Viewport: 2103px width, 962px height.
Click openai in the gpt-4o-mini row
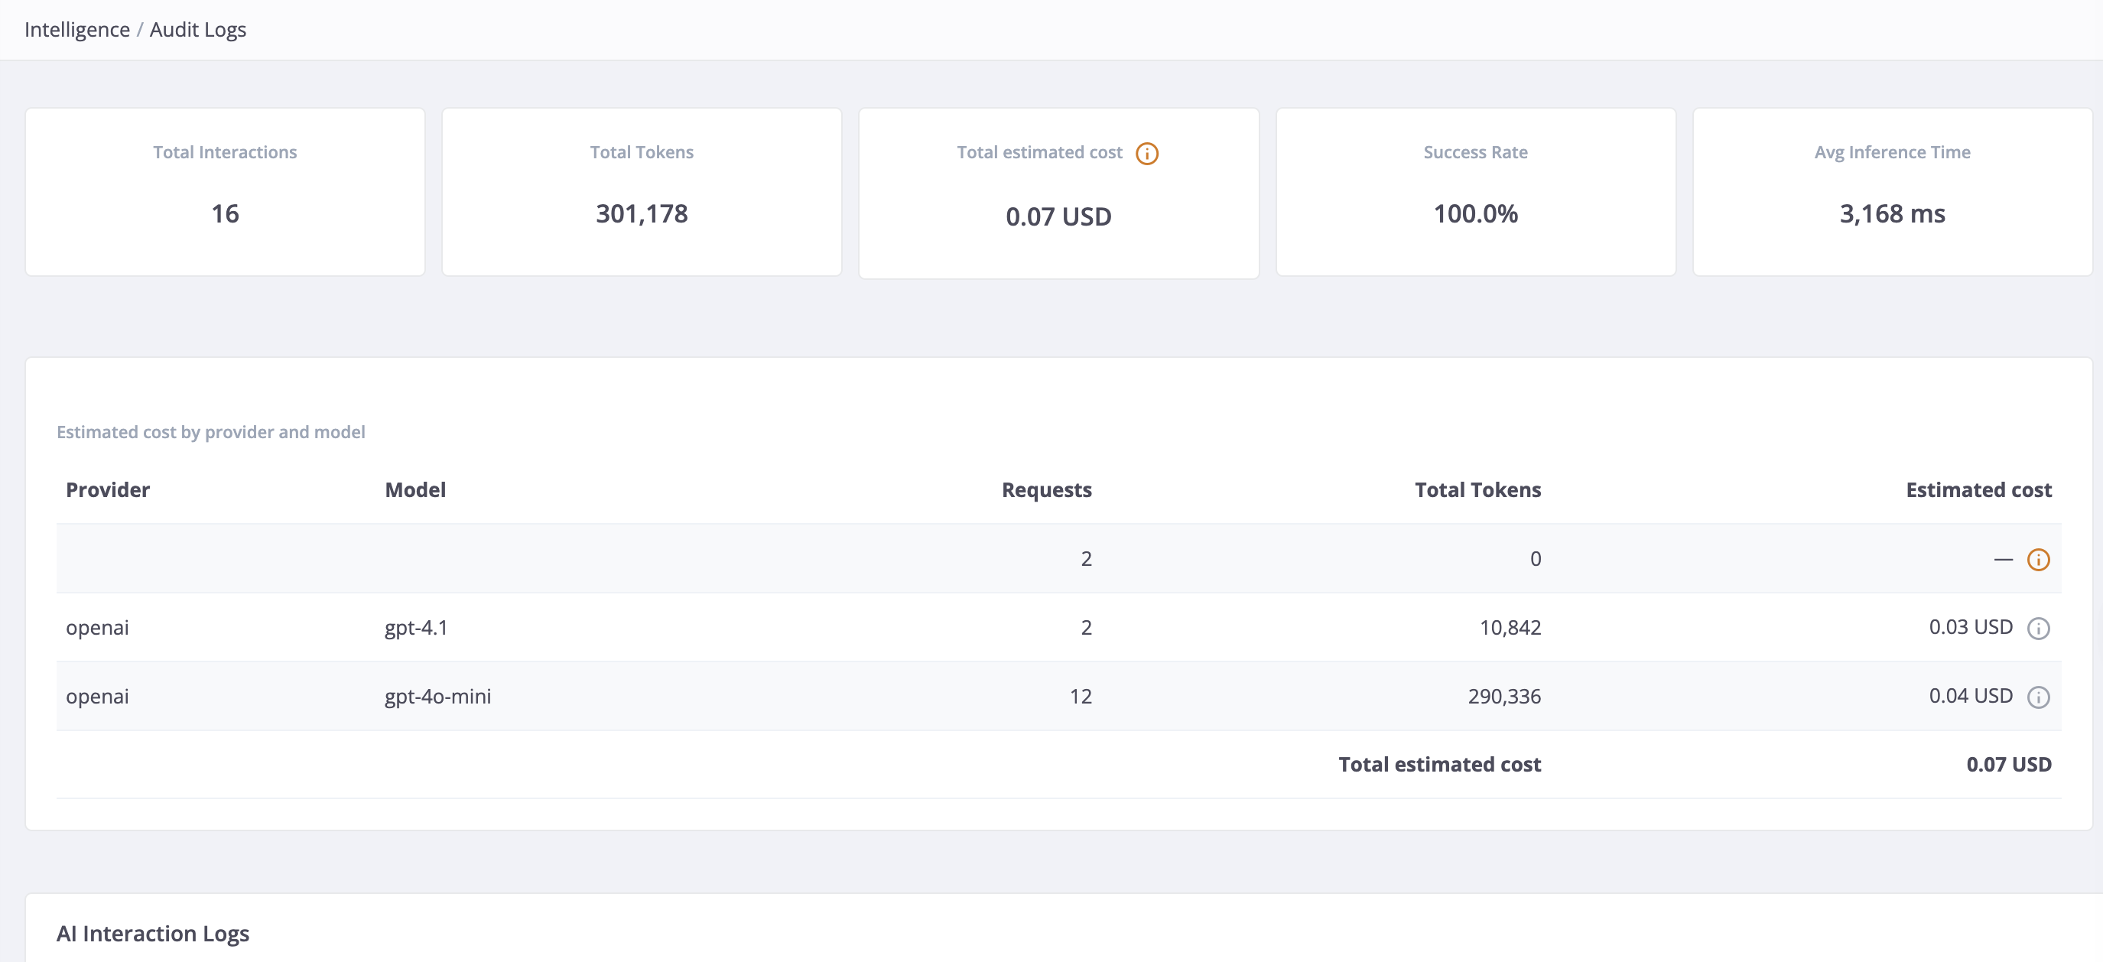(97, 697)
